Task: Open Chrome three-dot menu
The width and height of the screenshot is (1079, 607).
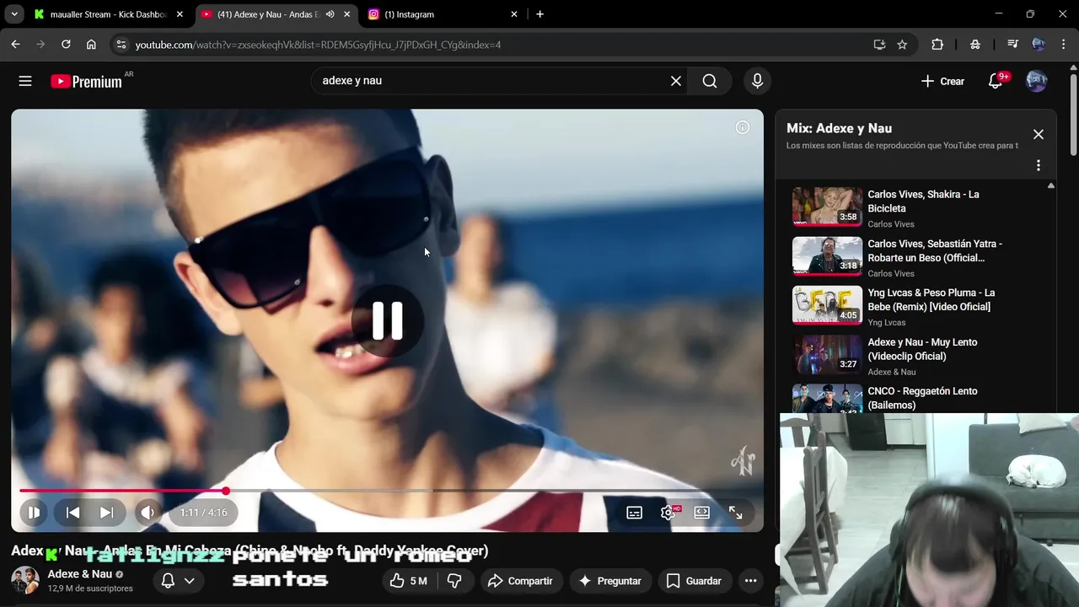Action: pyautogui.click(x=1063, y=45)
